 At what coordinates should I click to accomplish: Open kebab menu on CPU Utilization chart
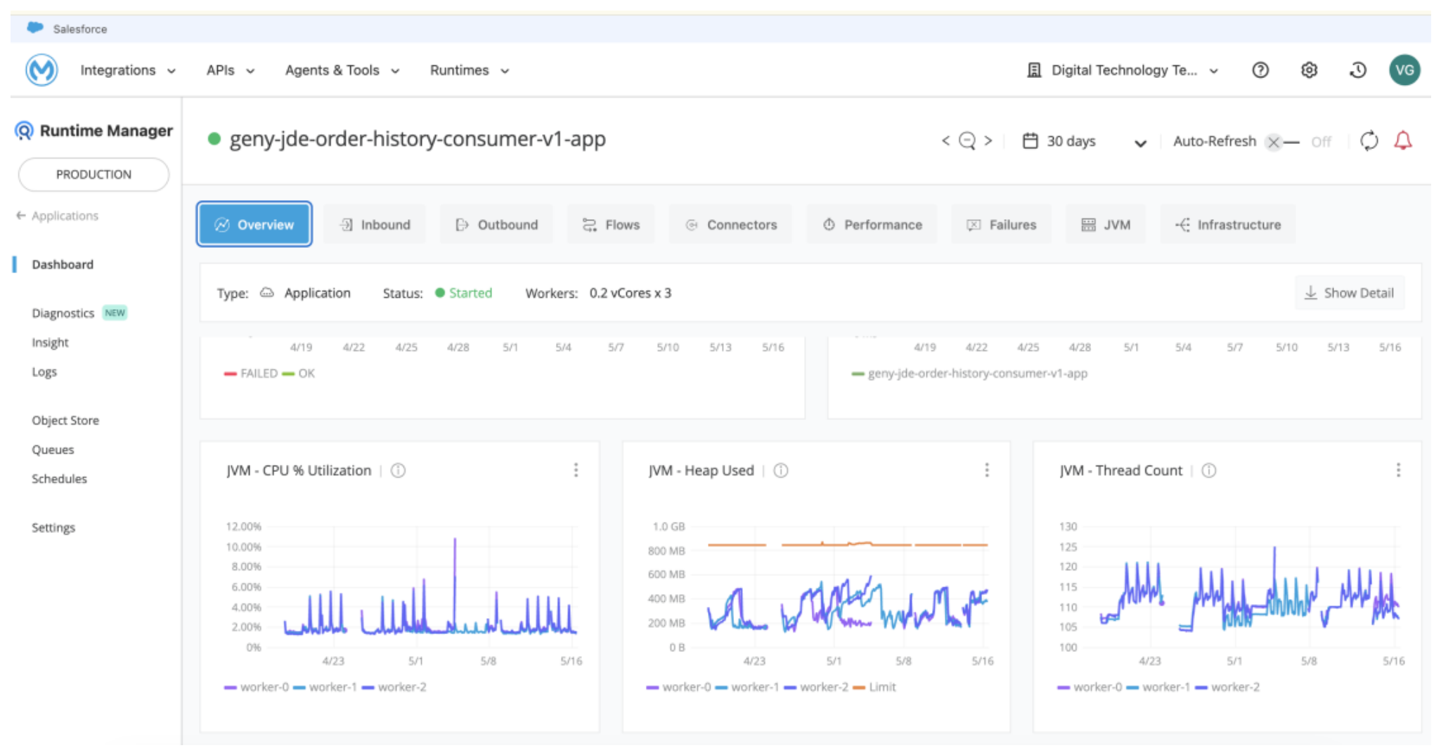click(x=576, y=470)
